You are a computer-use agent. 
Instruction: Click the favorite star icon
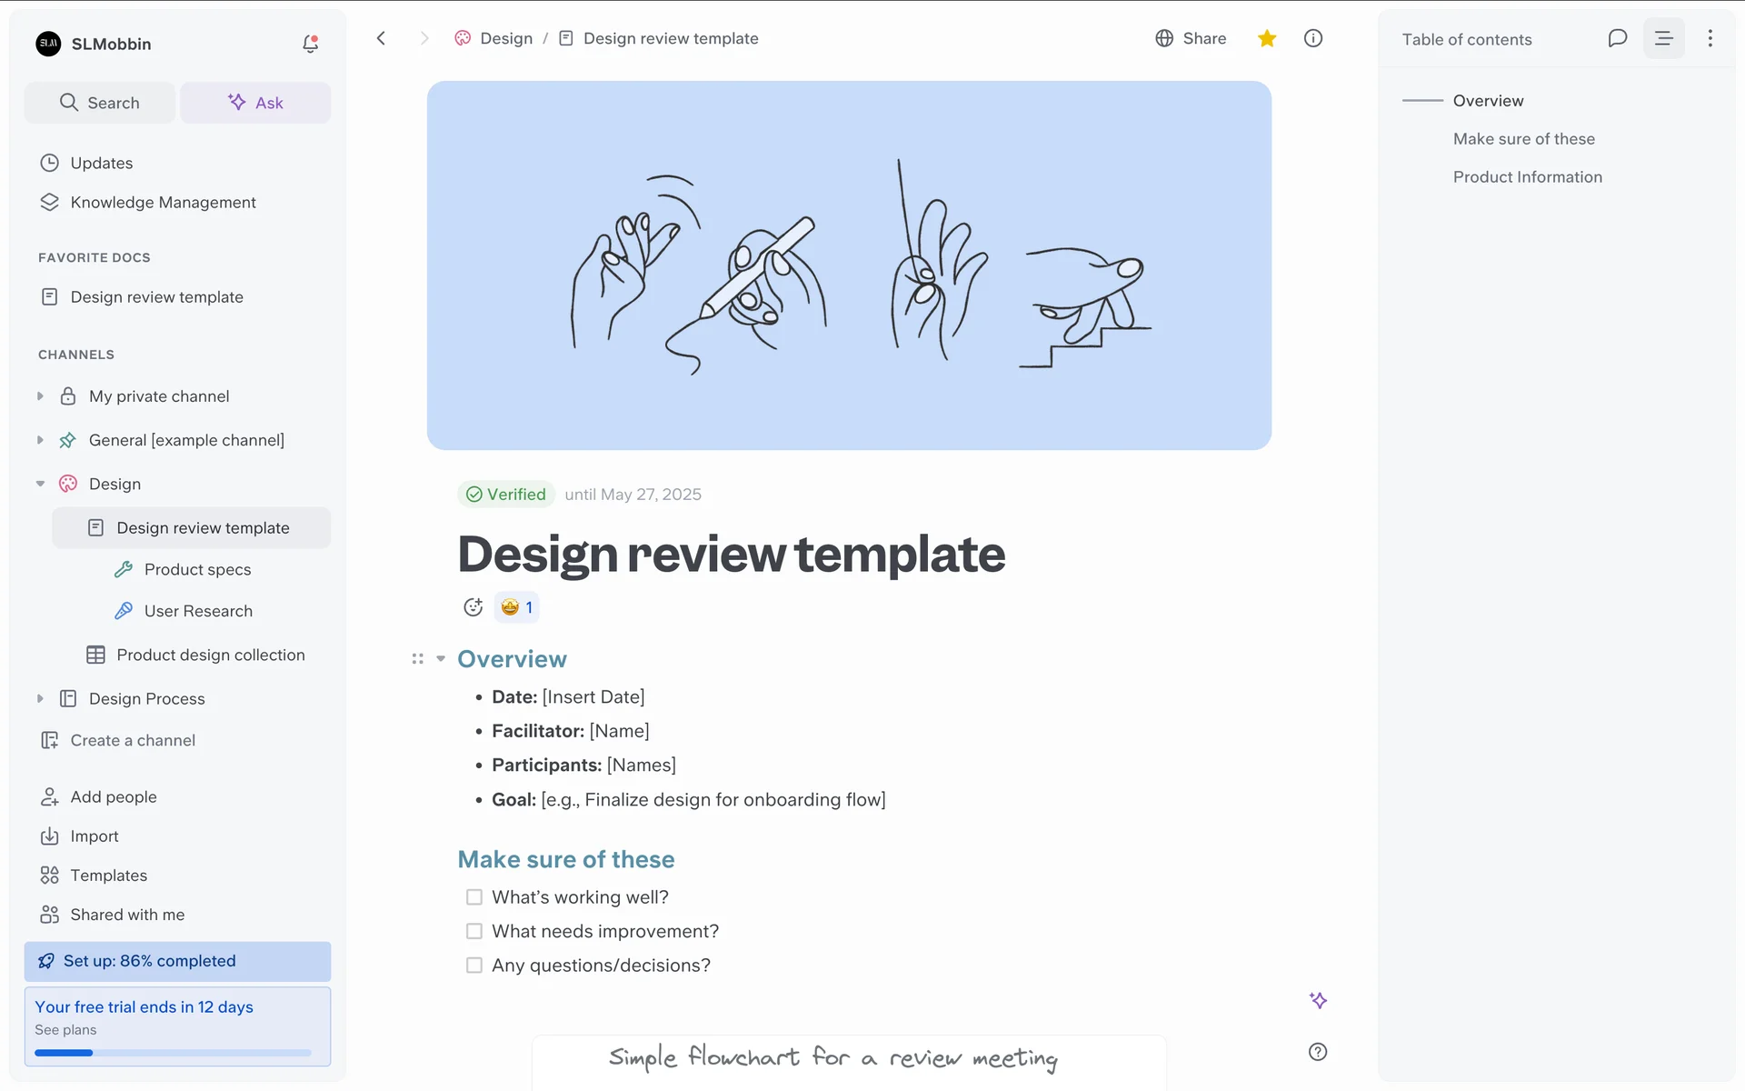pyautogui.click(x=1267, y=38)
